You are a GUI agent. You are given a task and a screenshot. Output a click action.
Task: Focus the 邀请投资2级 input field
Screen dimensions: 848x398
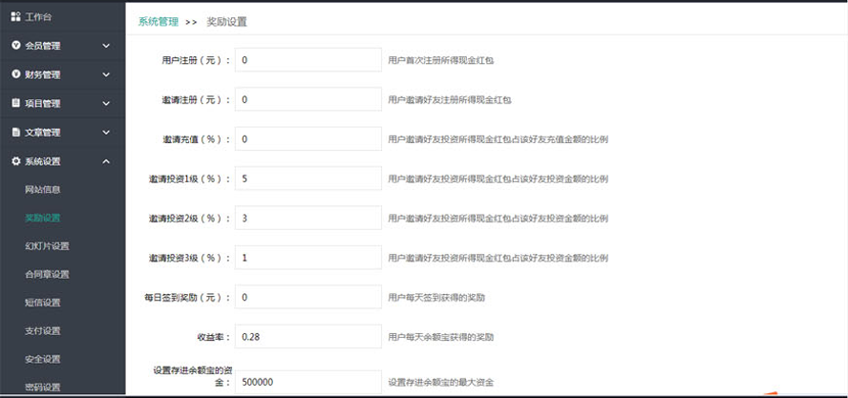[x=308, y=218]
